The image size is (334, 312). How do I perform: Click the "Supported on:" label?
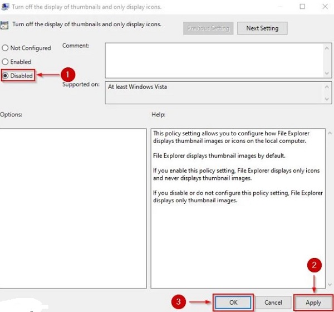pyautogui.click(x=81, y=85)
